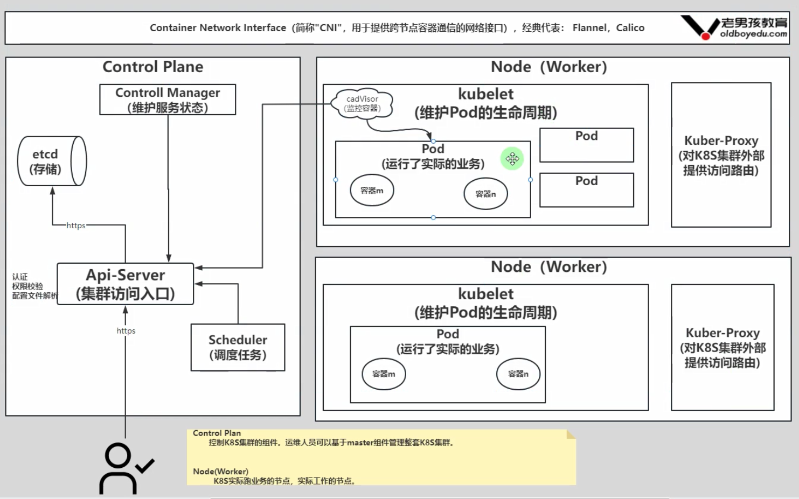Click the K8S实际跑业务的节点 note line
Image resolution: width=799 pixels, height=499 pixels.
click(284, 481)
